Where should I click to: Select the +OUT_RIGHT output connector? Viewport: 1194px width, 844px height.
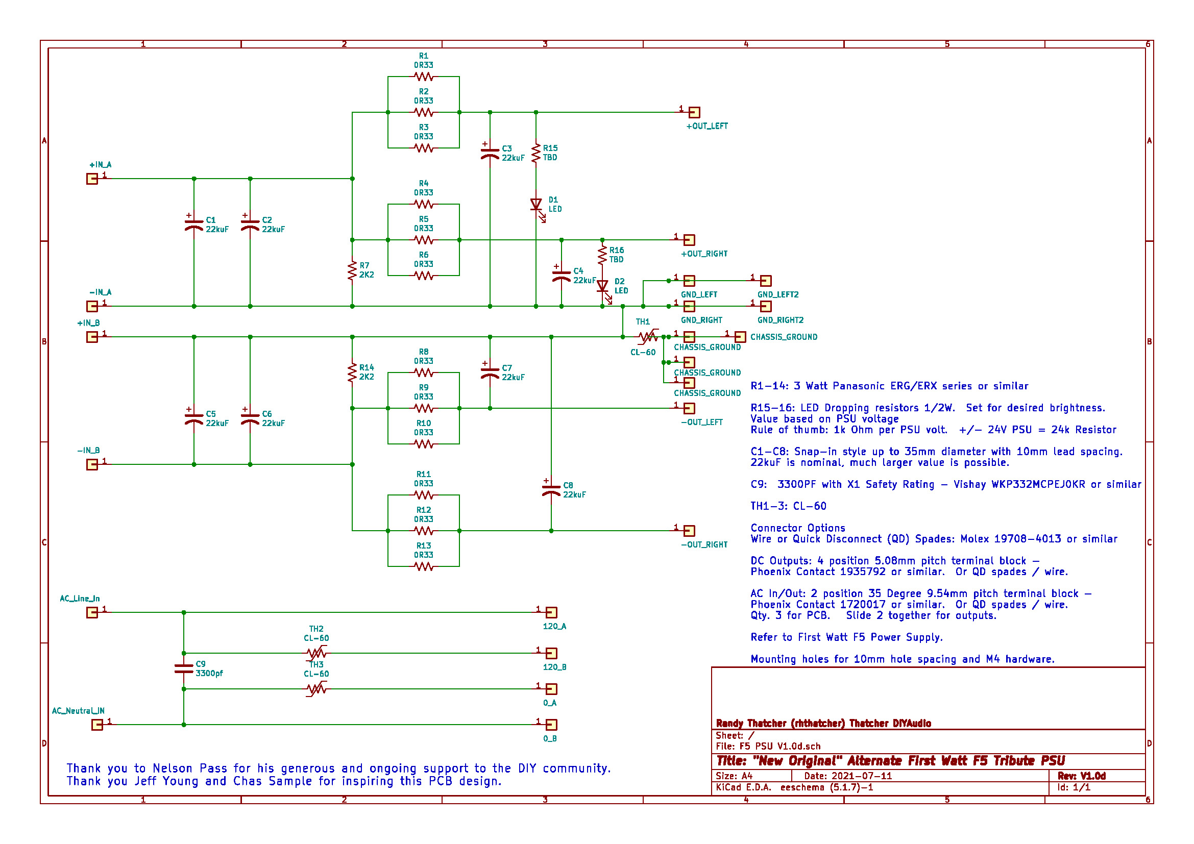coord(689,240)
